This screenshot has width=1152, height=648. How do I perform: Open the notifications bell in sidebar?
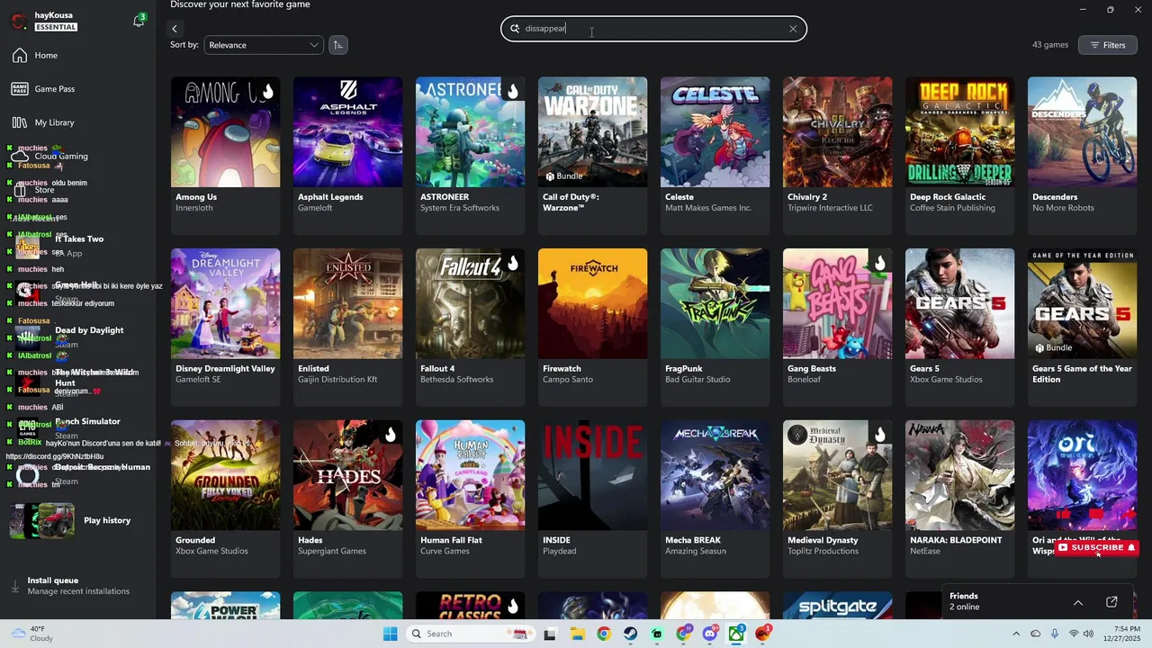(x=139, y=21)
